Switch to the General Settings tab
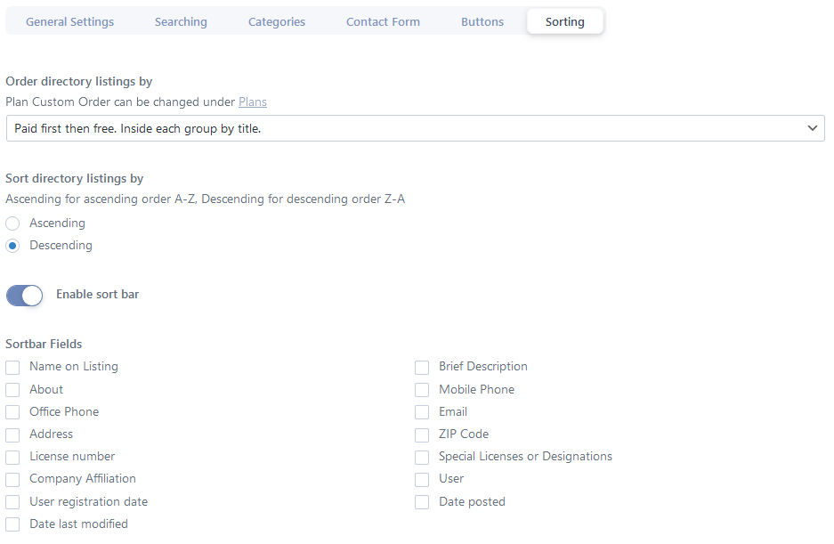834x544 pixels. click(x=69, y=22)
